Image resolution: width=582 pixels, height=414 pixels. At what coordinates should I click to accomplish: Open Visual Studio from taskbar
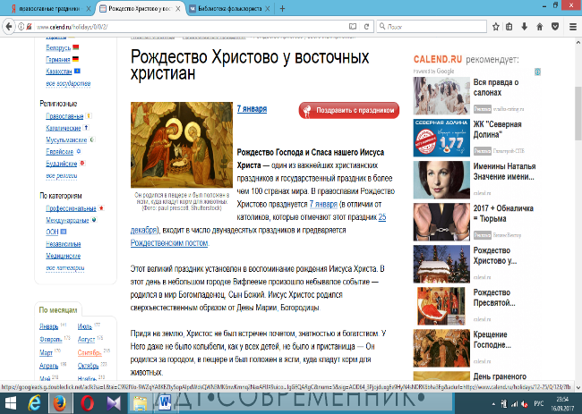point(113,403)
